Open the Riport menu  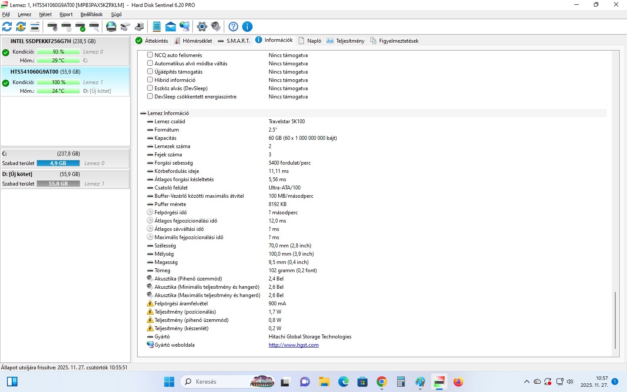coord(66,14)
